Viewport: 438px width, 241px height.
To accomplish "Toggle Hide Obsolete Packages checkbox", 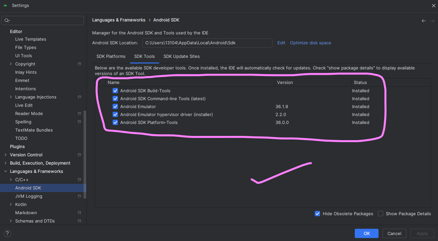I will (x=317, y=214).
